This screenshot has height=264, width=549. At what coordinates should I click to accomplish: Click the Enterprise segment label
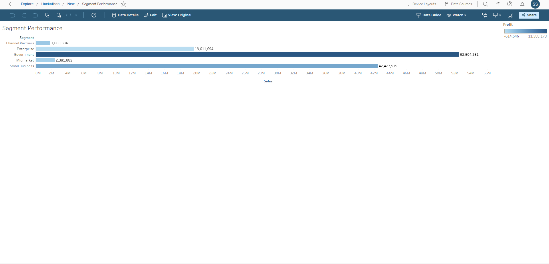[25, 49]
